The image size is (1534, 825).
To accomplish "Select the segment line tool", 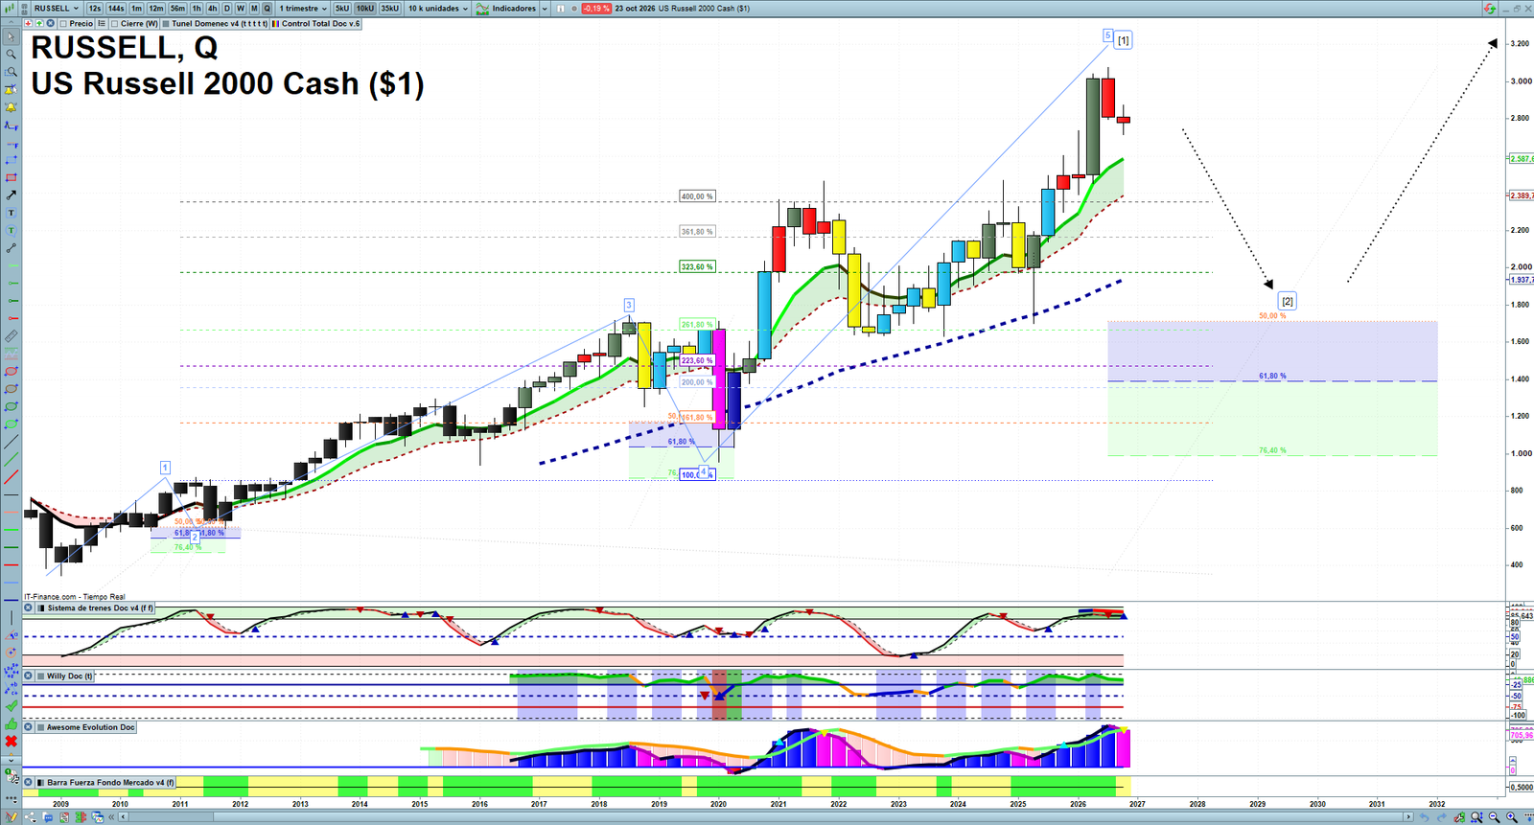I will coord(11,248).
